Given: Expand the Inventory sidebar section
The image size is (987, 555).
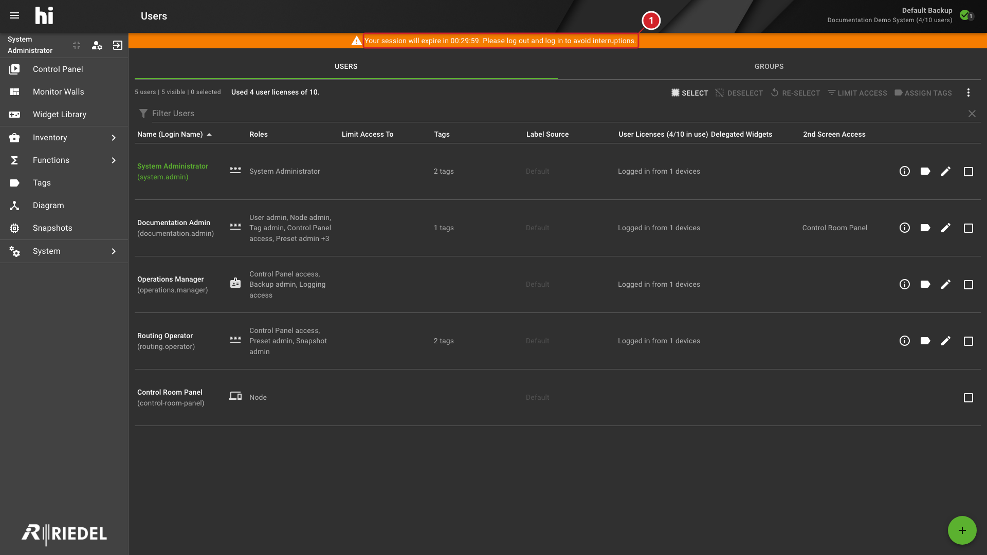Looking at the screenshot, I should [x=64, y=138].
